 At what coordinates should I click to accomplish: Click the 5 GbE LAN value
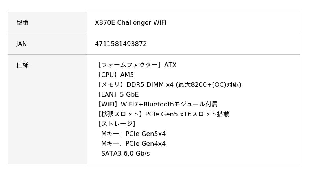[x=129, y=95]
